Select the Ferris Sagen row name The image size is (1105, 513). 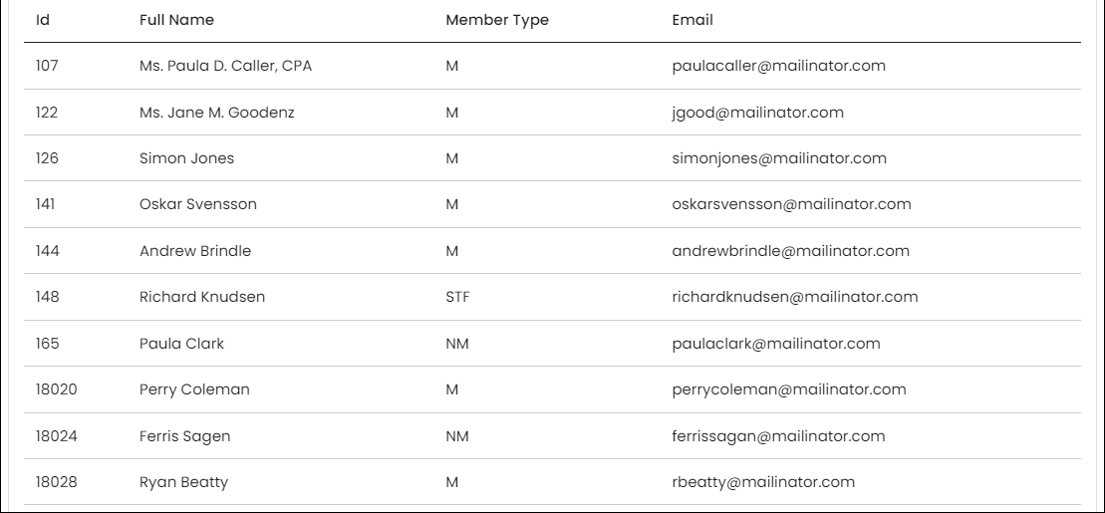point(184,436)
